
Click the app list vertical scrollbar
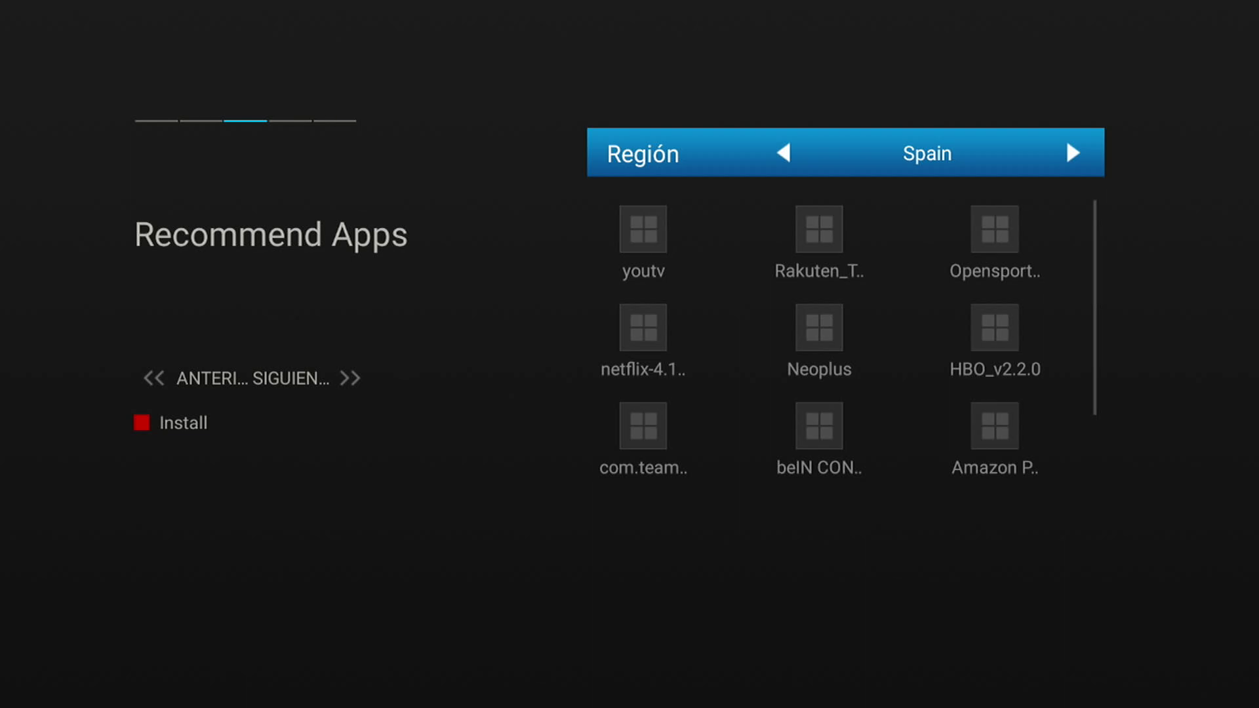point(1094,307)
